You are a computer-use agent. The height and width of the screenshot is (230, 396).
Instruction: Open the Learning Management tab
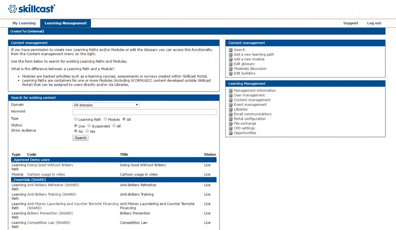[65, 23]
